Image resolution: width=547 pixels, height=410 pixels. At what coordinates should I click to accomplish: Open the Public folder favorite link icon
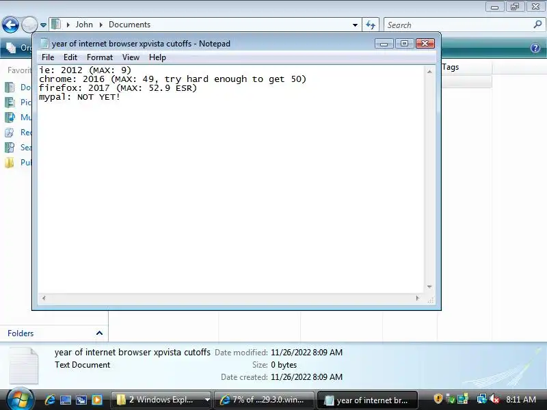coord(10,162)
